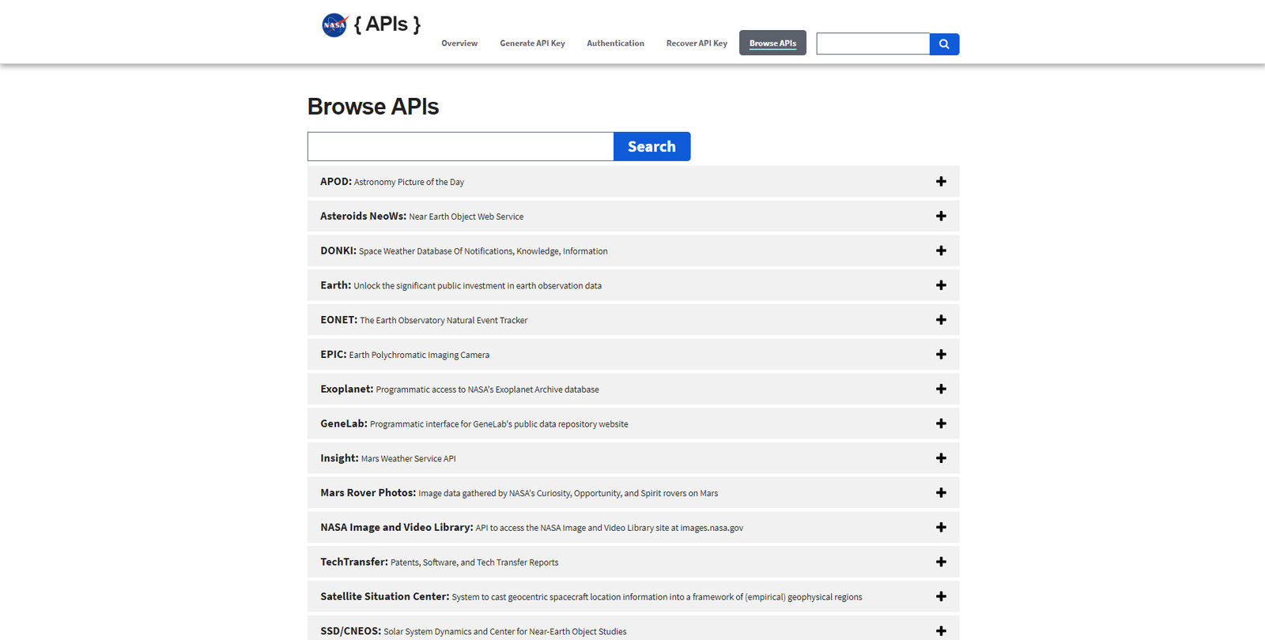The height and width of the screenshot is (640, 1265).
Task: Focus the Browse APIs search field
Action: [x=461, y=146]
